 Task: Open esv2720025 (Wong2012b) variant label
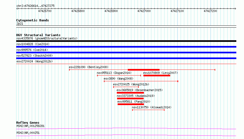tap(131, 84)
